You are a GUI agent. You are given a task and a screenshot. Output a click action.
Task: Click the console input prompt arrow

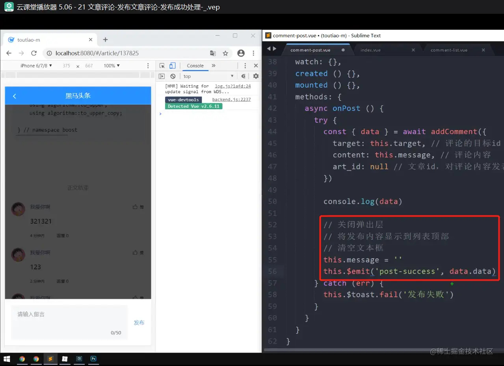click(160, 114)
